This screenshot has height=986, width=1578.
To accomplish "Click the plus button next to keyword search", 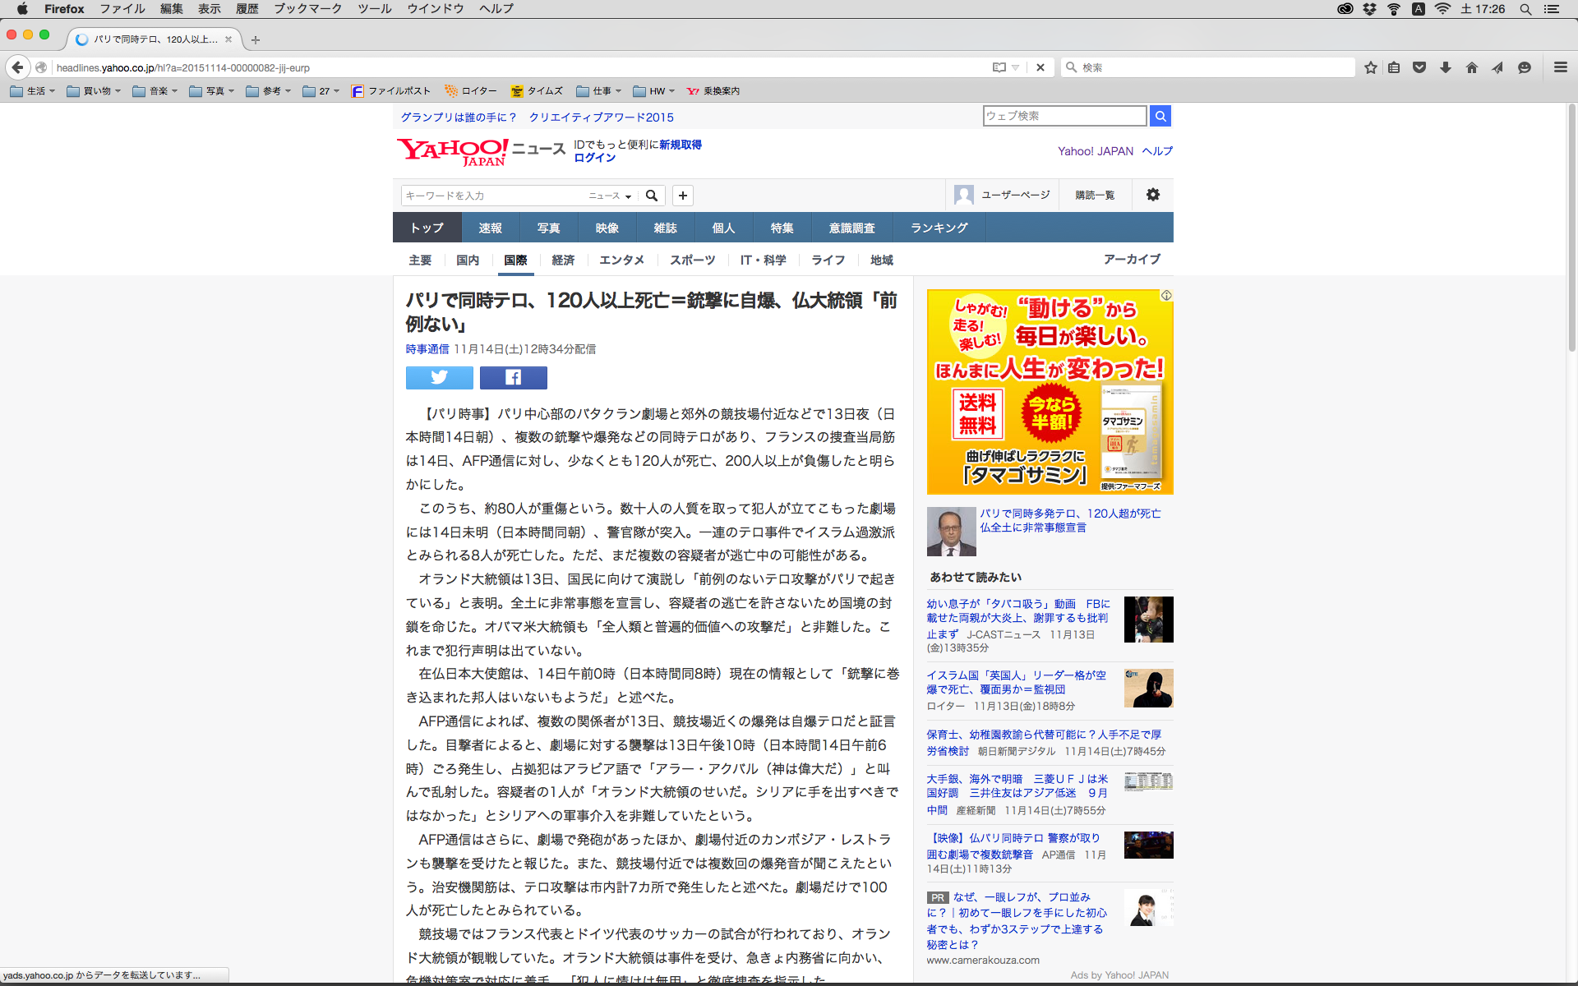I will (682, 196).
